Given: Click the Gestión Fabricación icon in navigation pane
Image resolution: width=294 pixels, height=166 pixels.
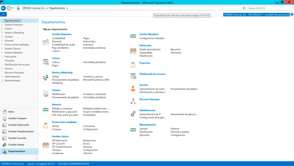Looking at the screenshot, I should (5, 125).
